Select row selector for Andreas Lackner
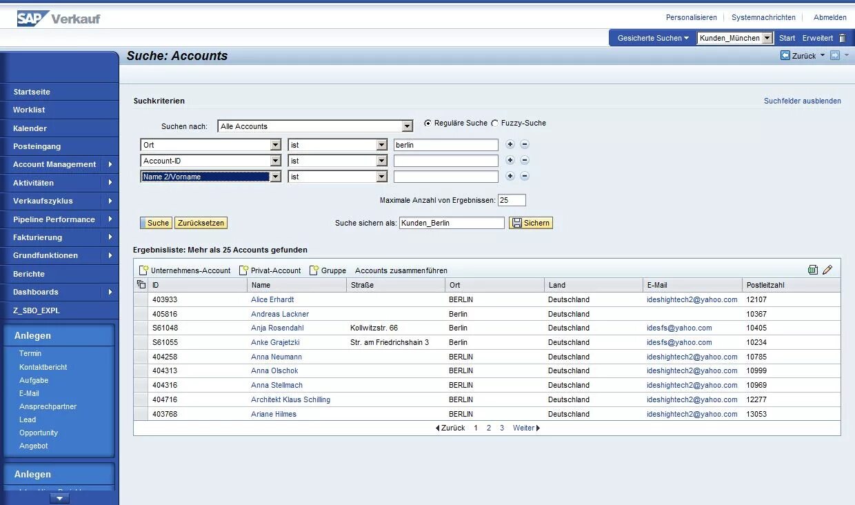The width and height of the screenshot is (855, 505). [141, 314]
